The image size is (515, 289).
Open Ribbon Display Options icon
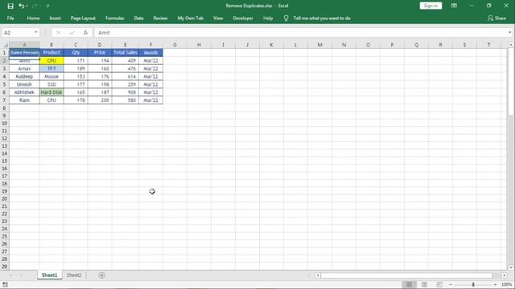coord(454,6)
